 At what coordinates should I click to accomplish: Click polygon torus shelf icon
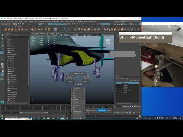(19, 29)
